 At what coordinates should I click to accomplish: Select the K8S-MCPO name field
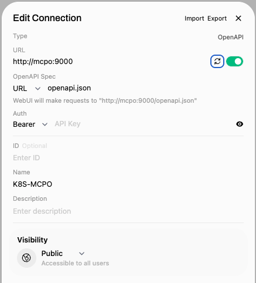click(128, 184)
